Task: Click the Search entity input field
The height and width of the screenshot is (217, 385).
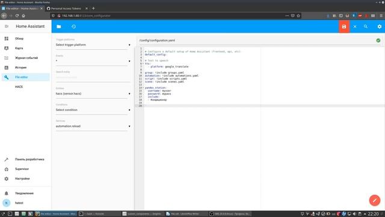Action: [x=93, y=77]
